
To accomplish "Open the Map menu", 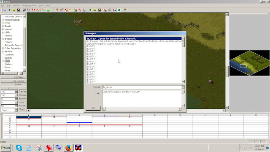I will tap(8, 5).
